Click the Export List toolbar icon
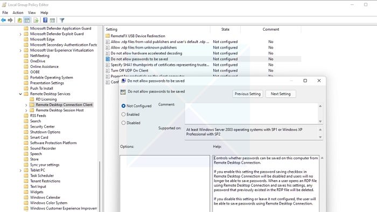This screenshot has width=377, height=212. pyautogui.click(x=36, y=20)
